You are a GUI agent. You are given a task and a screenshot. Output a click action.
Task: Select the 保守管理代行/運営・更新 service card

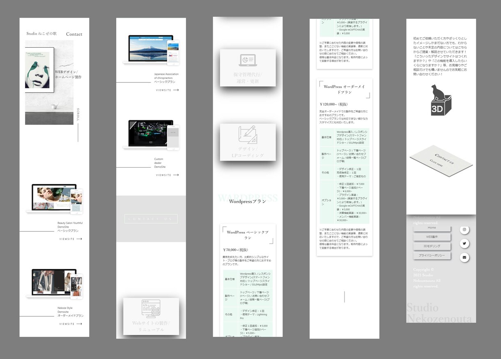248,68
